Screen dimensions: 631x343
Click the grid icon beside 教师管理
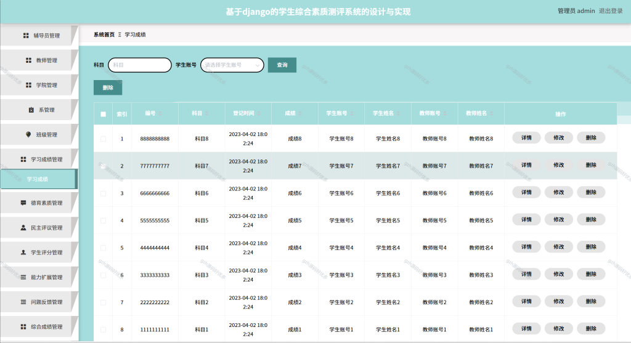[28, 60]
